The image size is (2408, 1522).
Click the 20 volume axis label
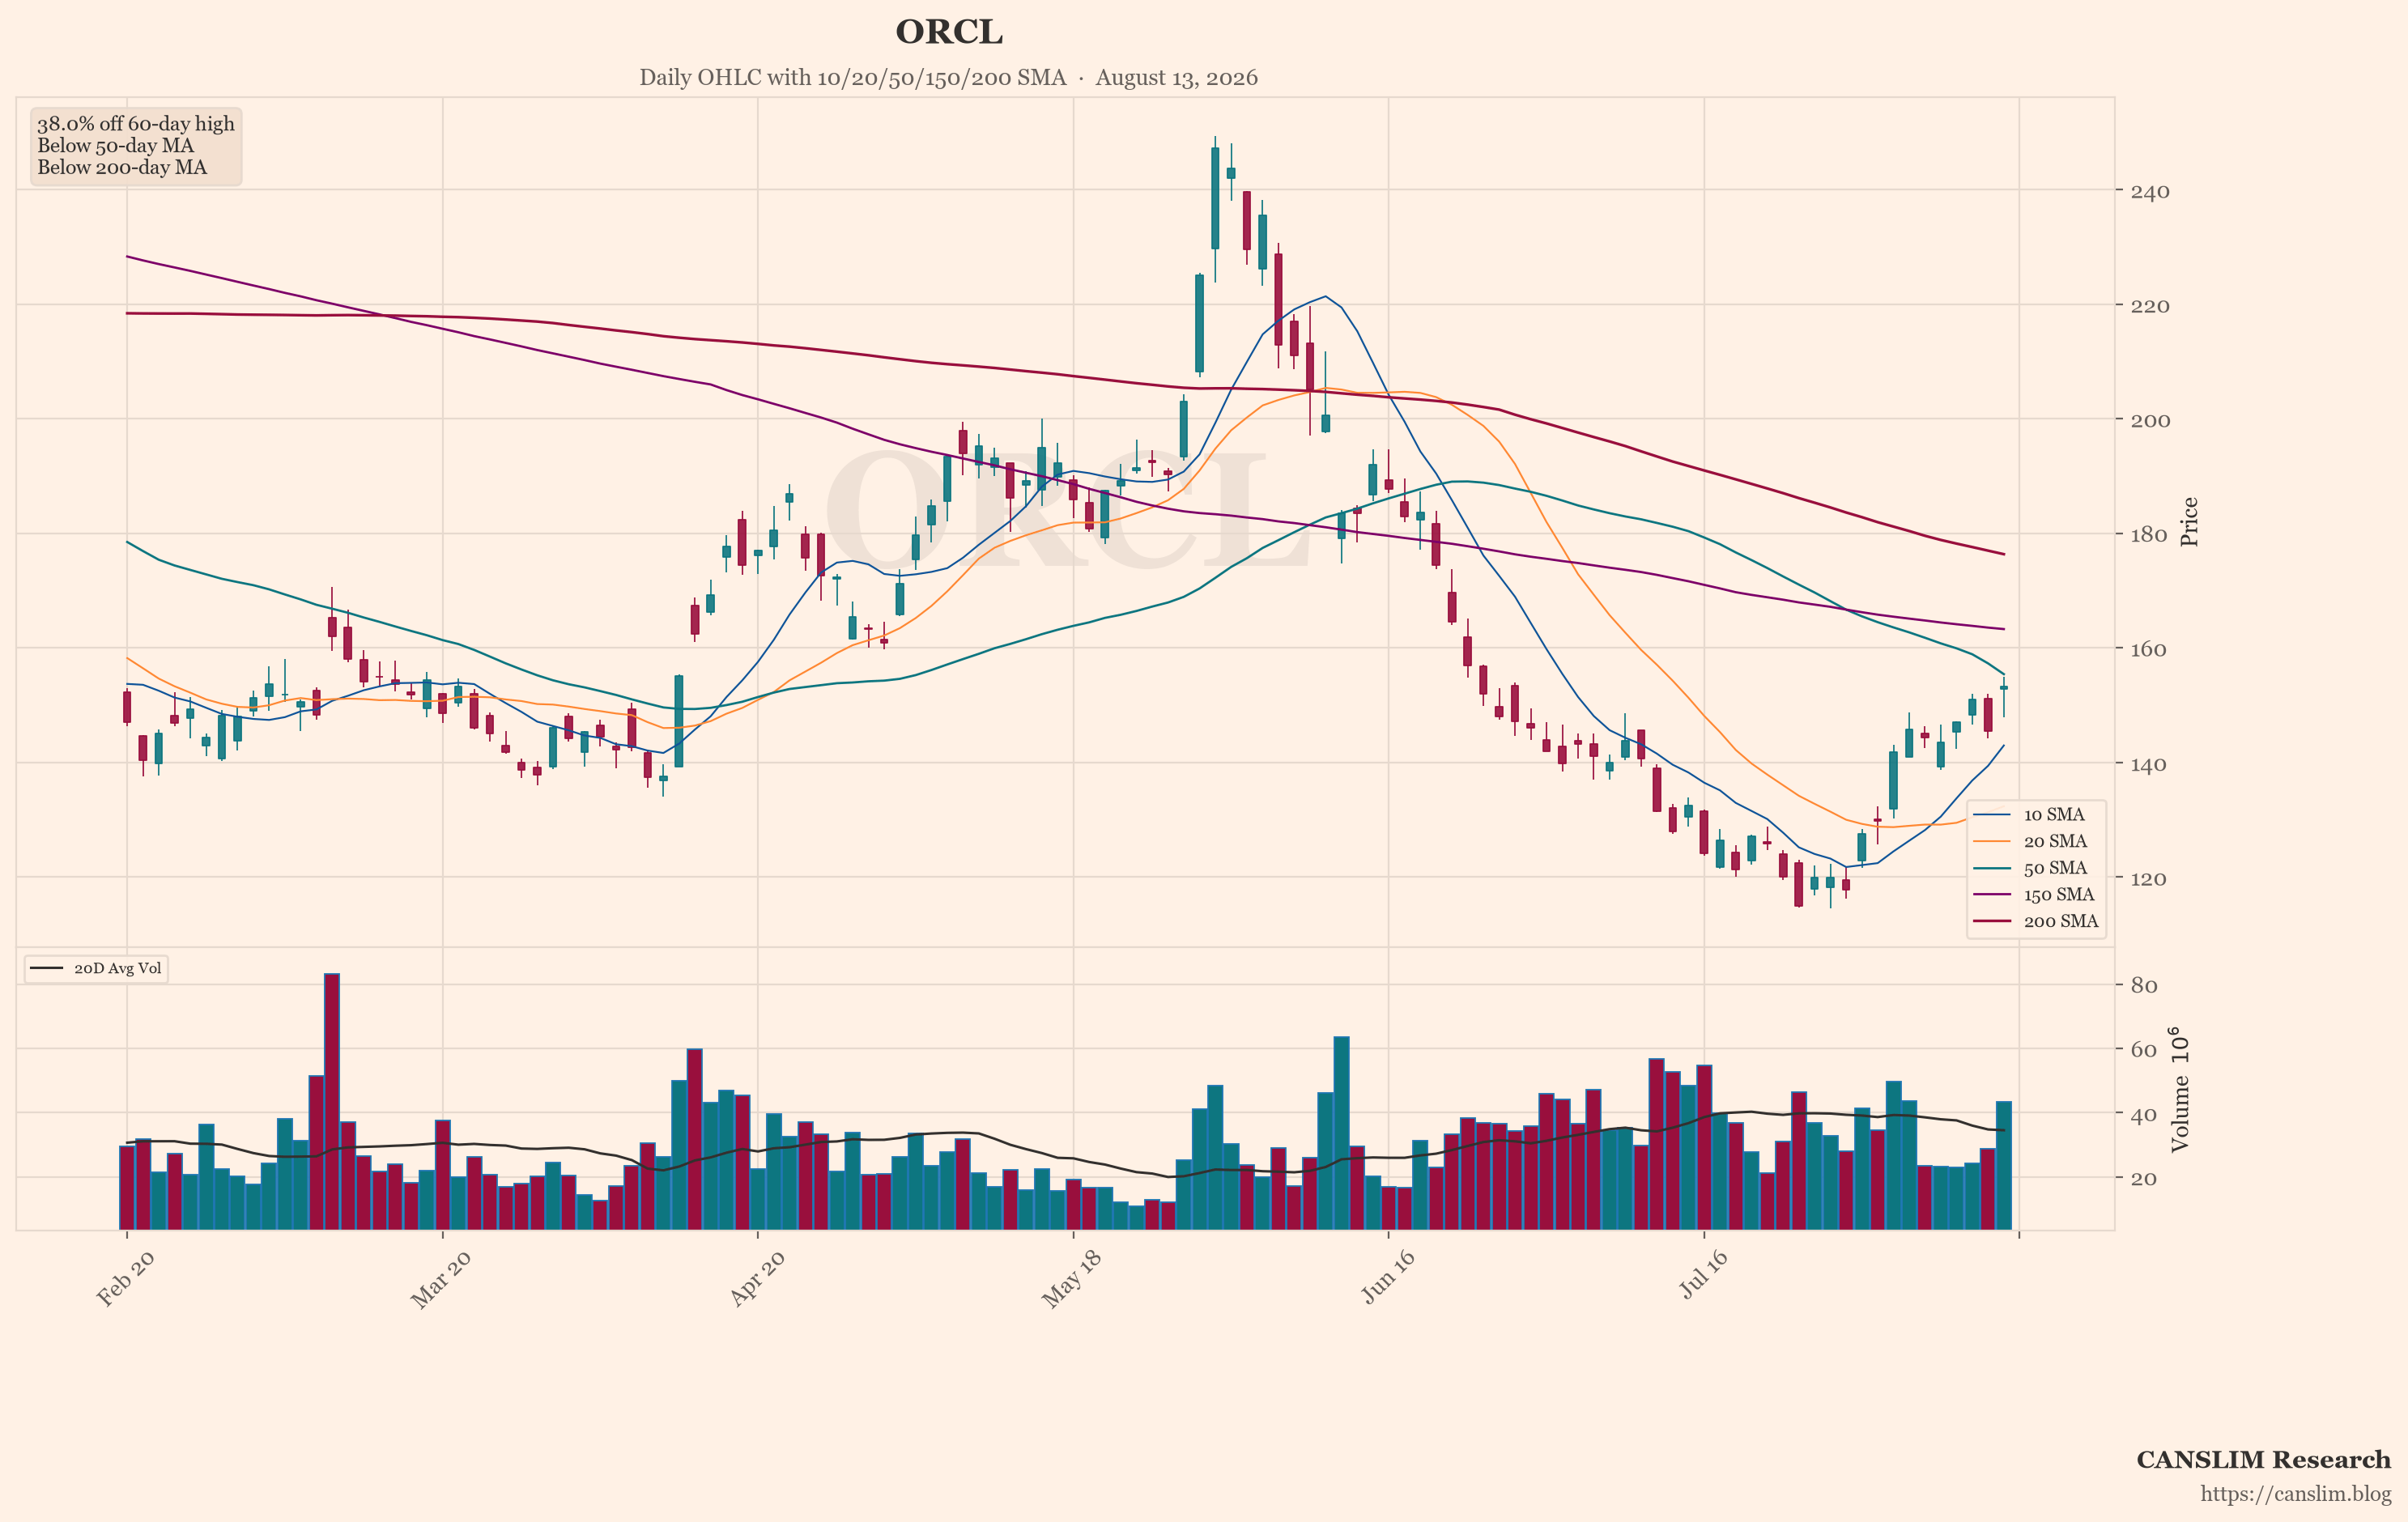tap(2143, 1179)
